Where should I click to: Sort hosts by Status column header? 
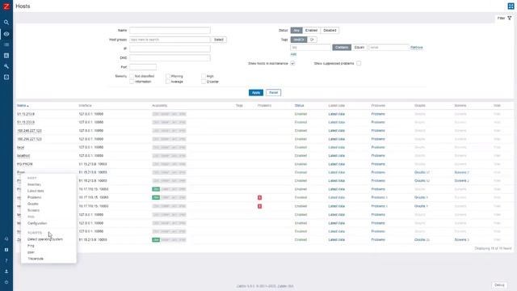299,106
